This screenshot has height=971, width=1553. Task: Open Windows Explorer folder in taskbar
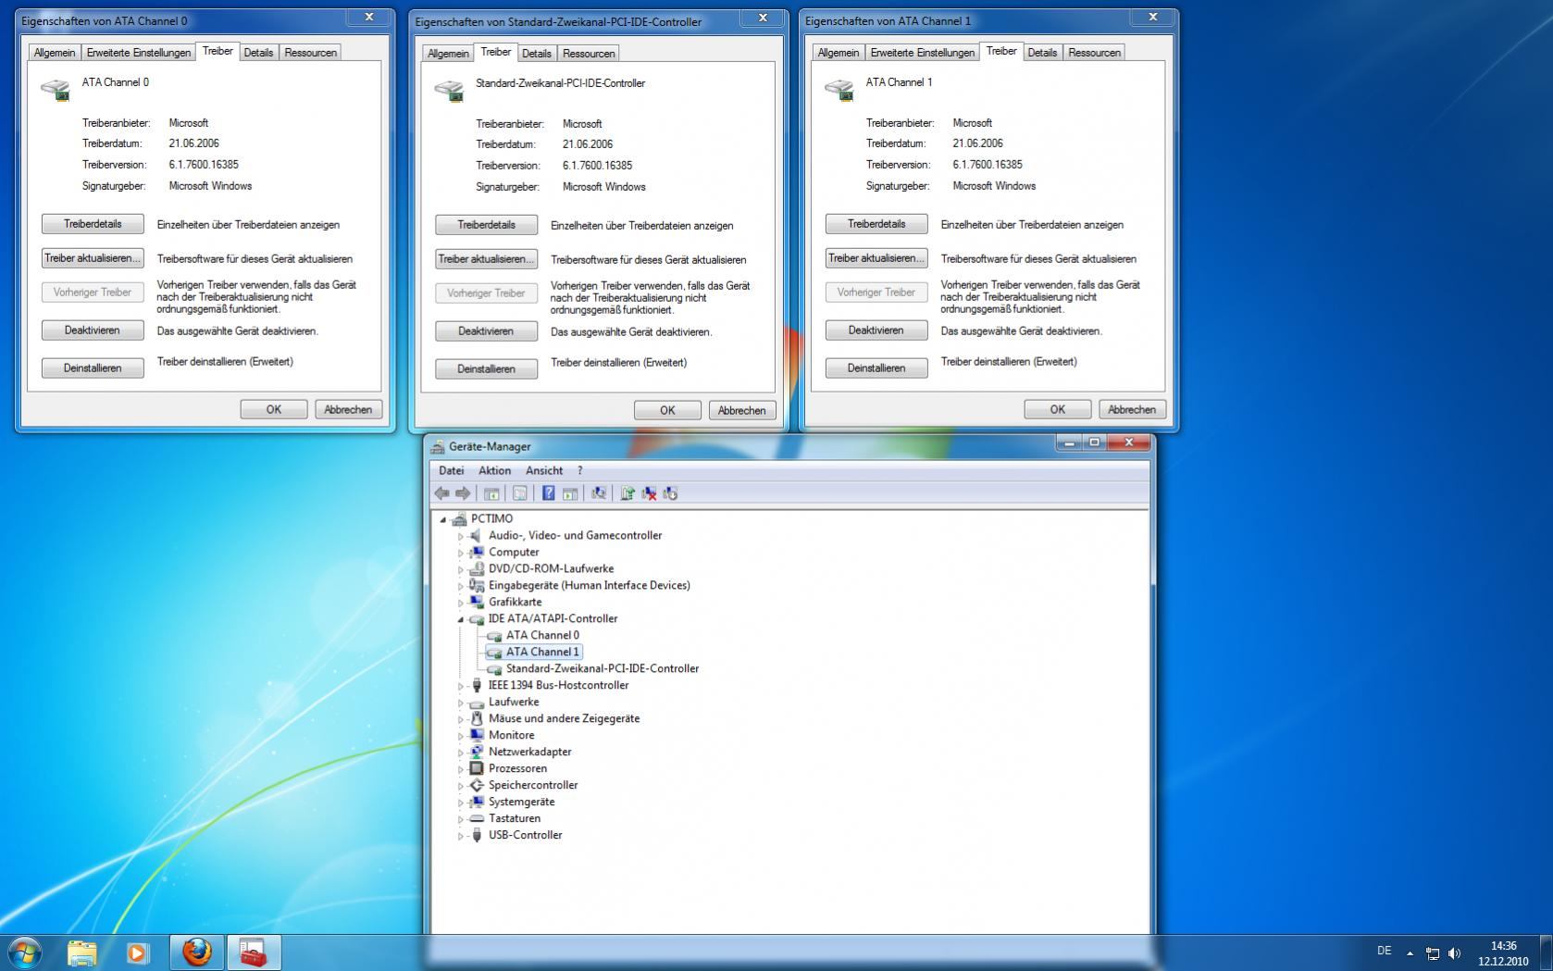click(x=81, y=952)
